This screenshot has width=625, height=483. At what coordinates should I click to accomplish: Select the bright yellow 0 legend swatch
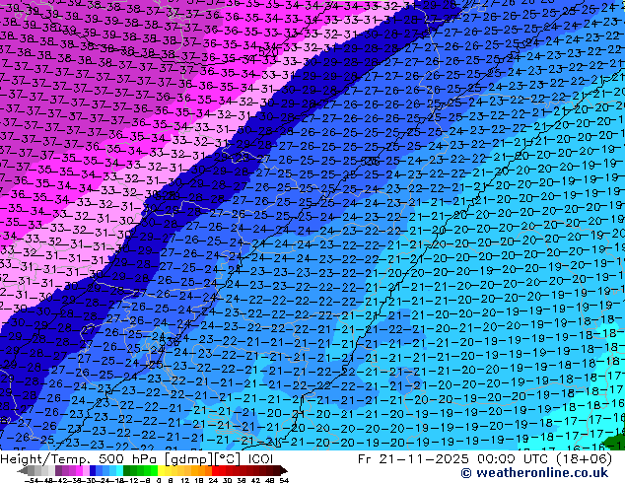pos(161,470)
